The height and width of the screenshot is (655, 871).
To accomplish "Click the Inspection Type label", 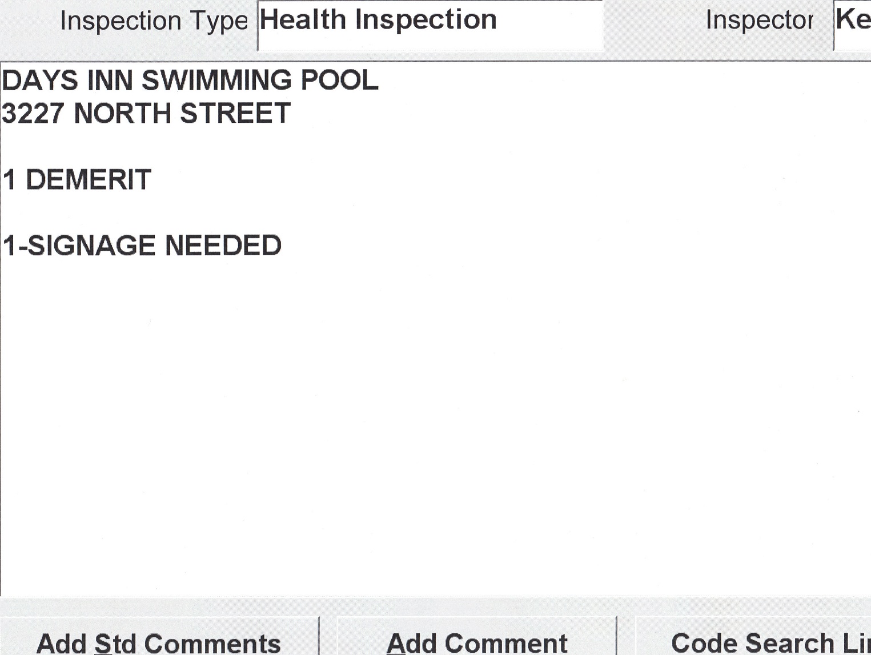I will (154, 21).
